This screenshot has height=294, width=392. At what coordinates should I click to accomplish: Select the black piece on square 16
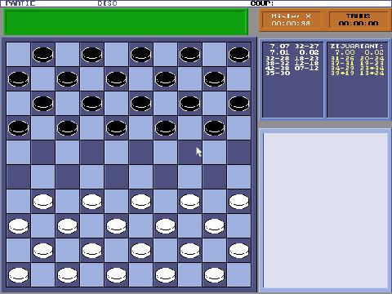pyautogui.click(x=18, y=128)
